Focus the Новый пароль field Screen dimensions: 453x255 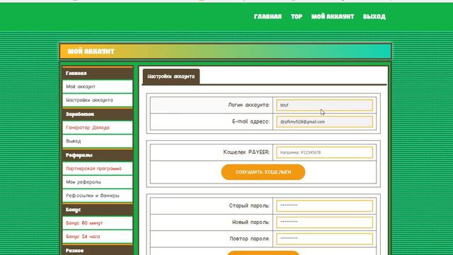(324, 222)
